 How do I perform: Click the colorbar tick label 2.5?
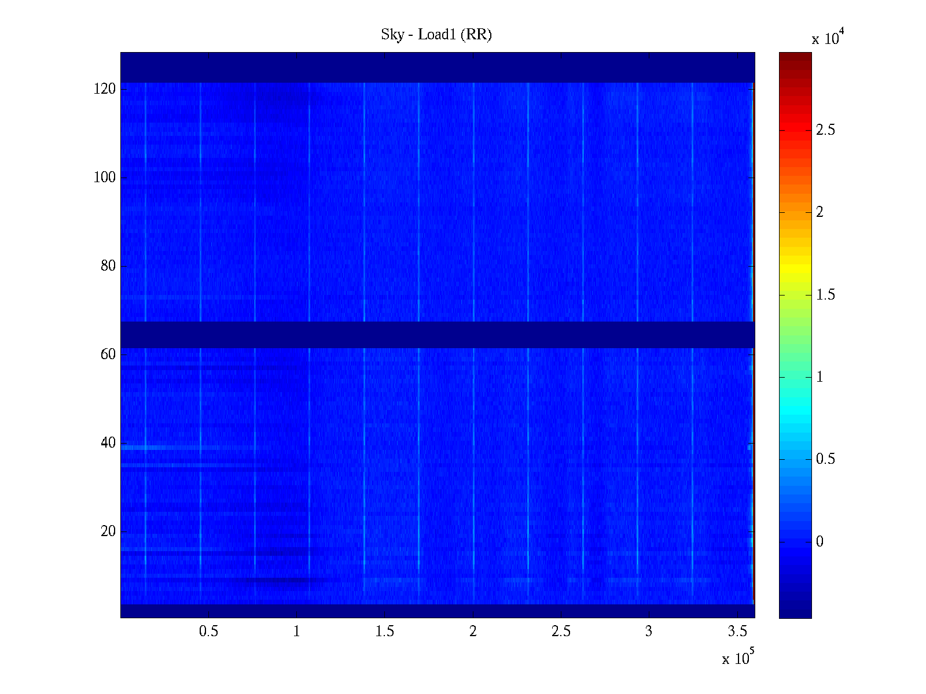point(825,130)
